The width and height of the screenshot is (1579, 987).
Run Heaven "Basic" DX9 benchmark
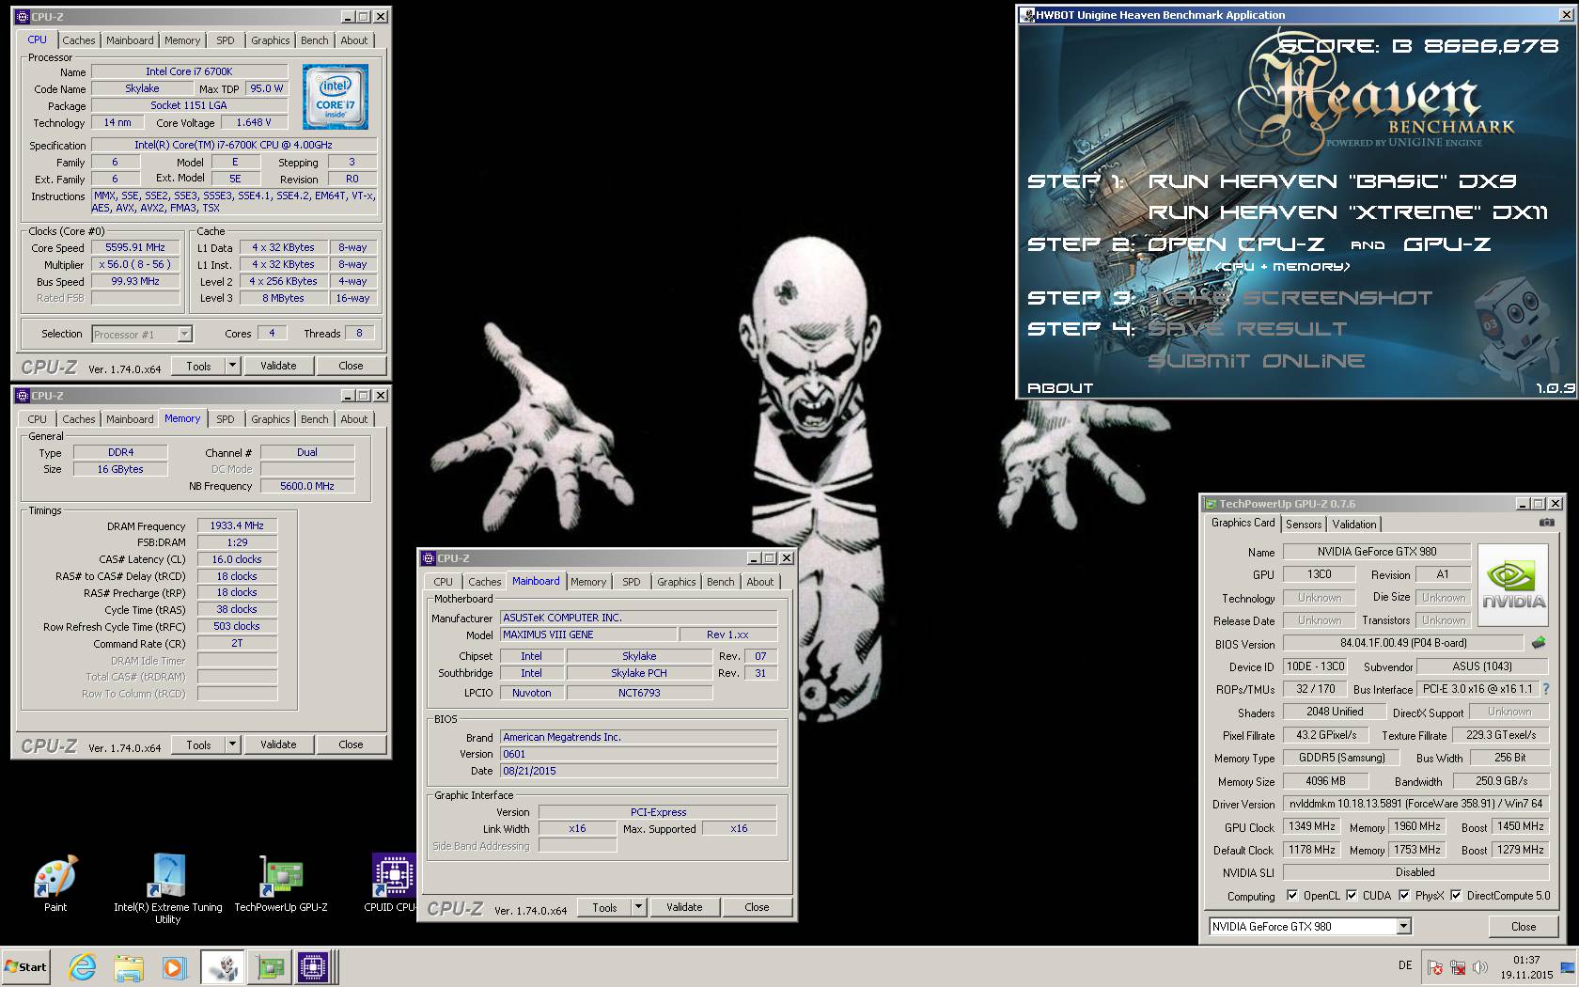click(1332, 181)
